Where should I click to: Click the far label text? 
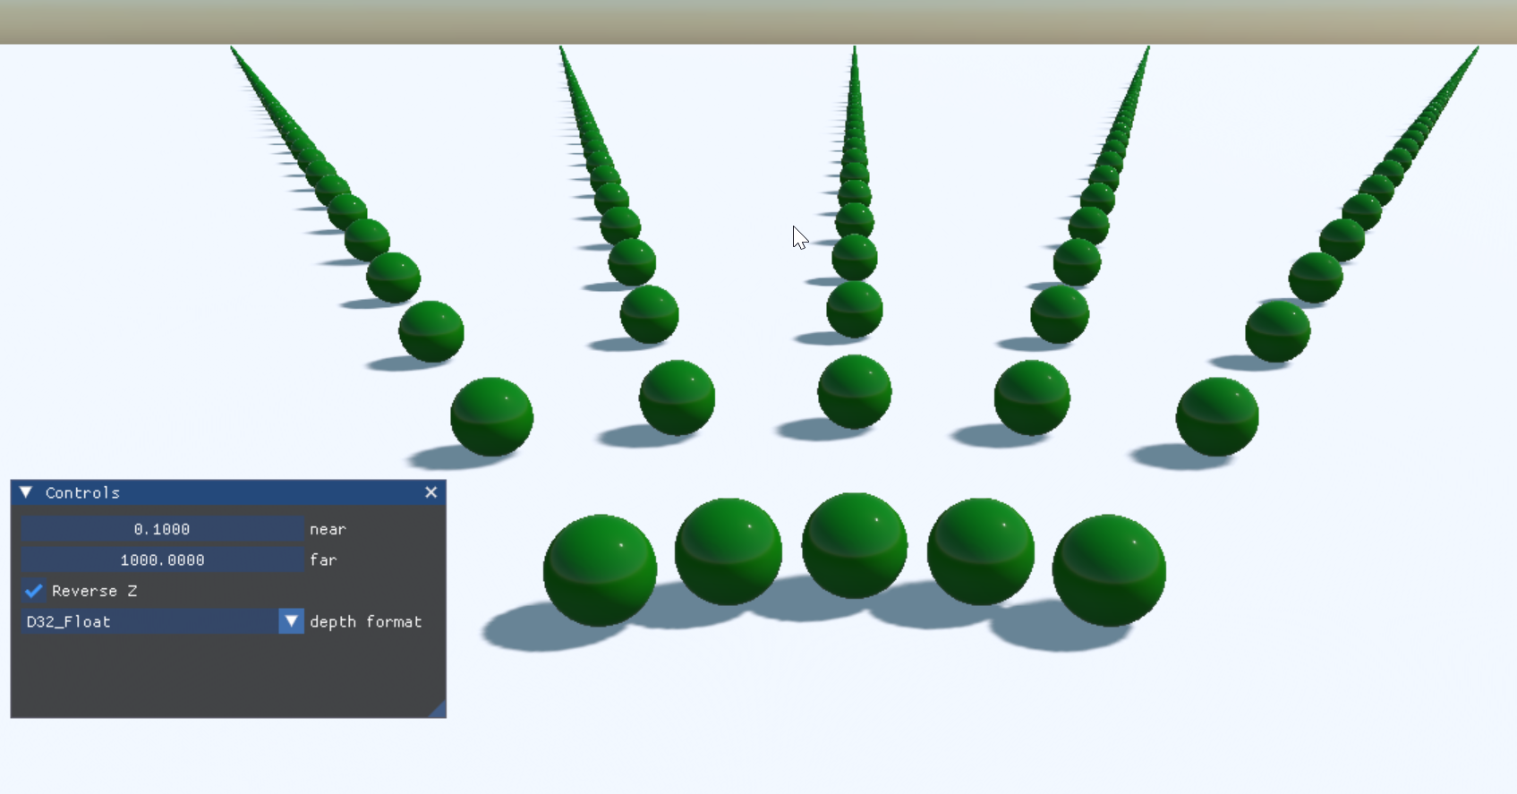(323, 559)
